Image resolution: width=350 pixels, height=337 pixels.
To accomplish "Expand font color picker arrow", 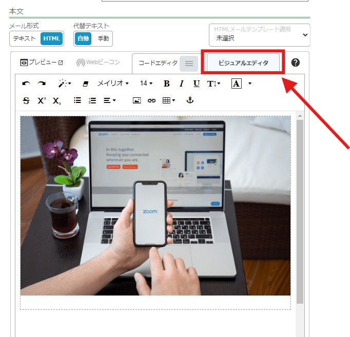I will click(250, 84).
